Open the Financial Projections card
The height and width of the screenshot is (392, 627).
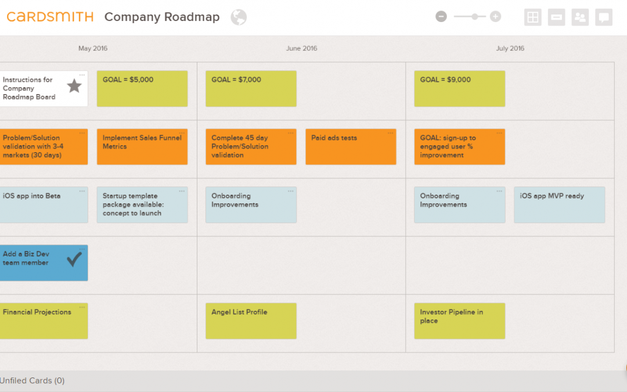pyautogui.click(x=44, y=321)
